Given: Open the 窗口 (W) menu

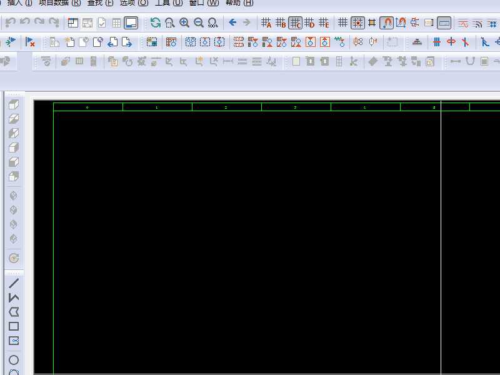Looking at the screenshot, I should click(x=204, y=3).
